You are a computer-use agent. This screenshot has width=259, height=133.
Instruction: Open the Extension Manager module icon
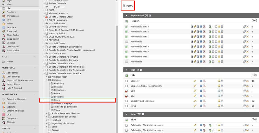[x=4, y=99]
